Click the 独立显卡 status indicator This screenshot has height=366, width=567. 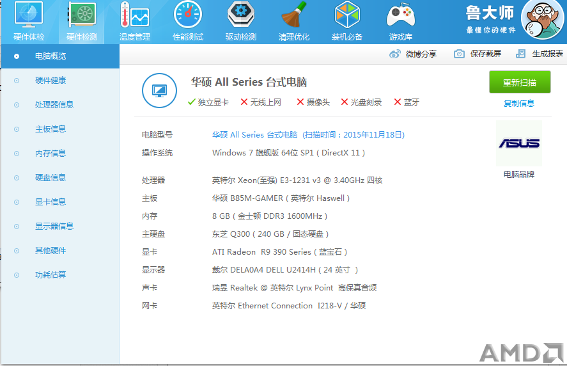point(208,102)
